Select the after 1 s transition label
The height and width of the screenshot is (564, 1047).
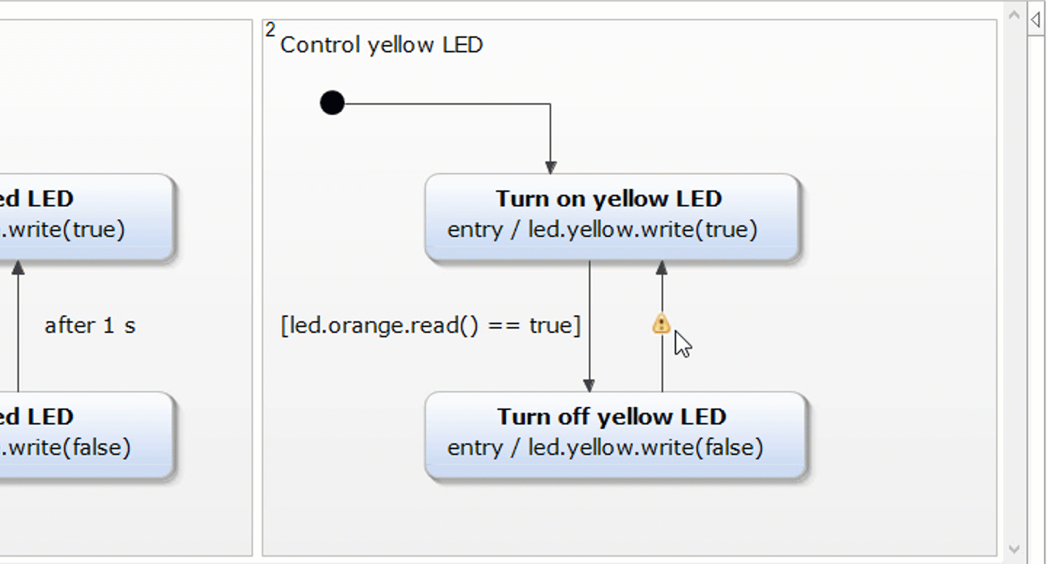pyautogui.click(x=90, y=325)
